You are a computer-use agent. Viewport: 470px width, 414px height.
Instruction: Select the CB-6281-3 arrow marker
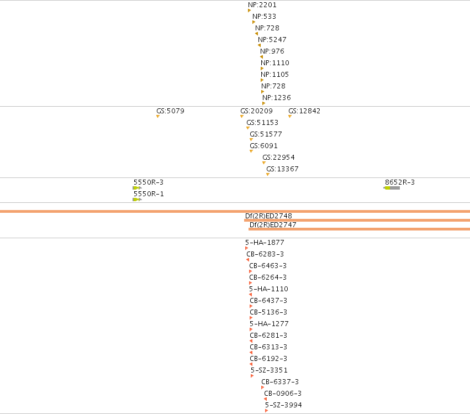click(251, 341)
